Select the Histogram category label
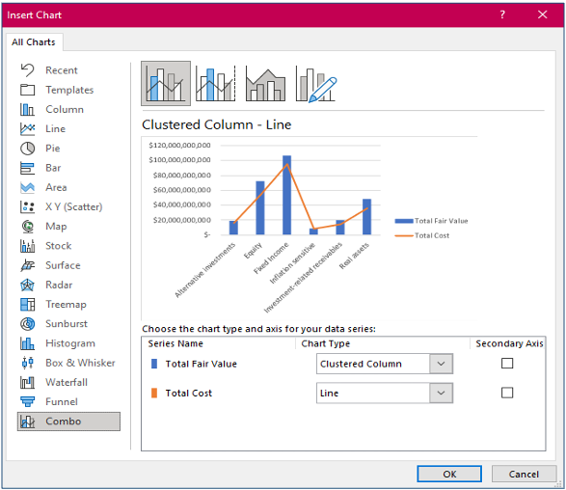566x490 pixels. tap(70, 343)
